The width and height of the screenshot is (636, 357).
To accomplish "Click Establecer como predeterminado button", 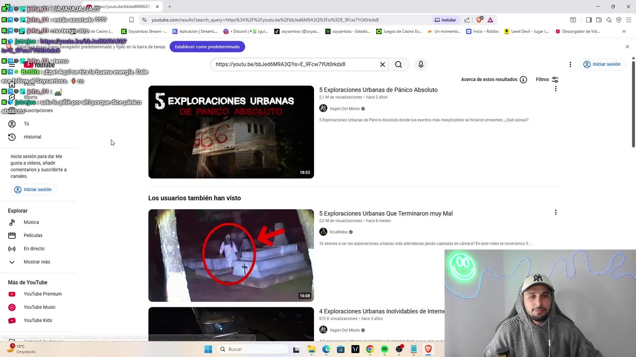I will [207, 47].
